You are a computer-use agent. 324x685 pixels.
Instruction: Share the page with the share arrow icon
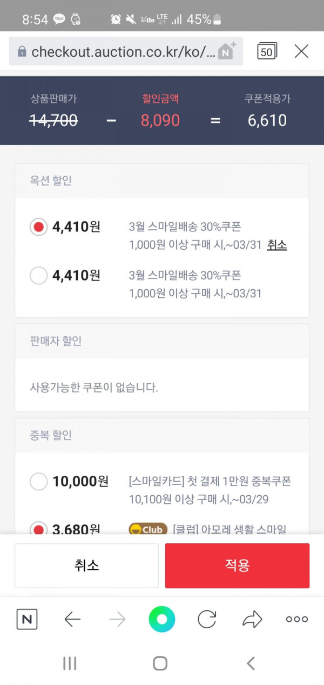pos(252,619)
